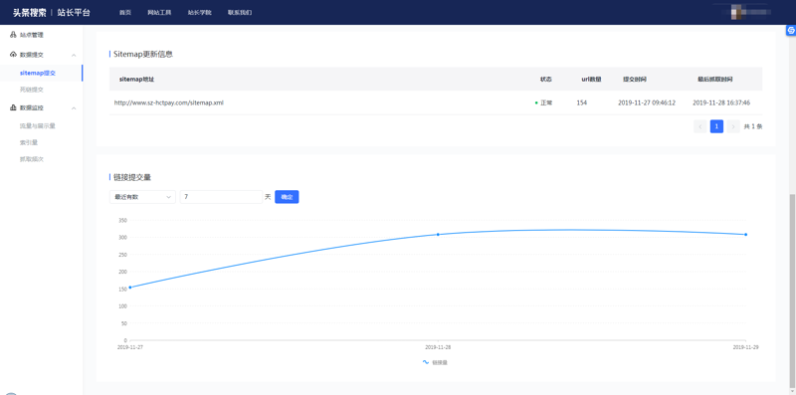Go to 首页 in top navigation
The height and width of the screenshot is (395, 796).
click(x=125, y=12)
